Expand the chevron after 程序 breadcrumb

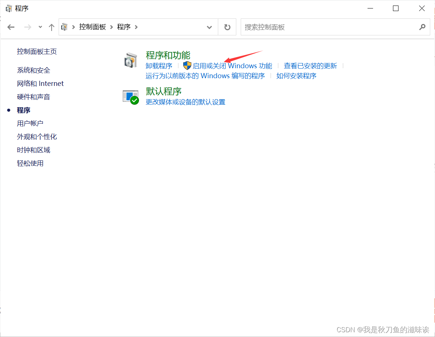[136, 27]
